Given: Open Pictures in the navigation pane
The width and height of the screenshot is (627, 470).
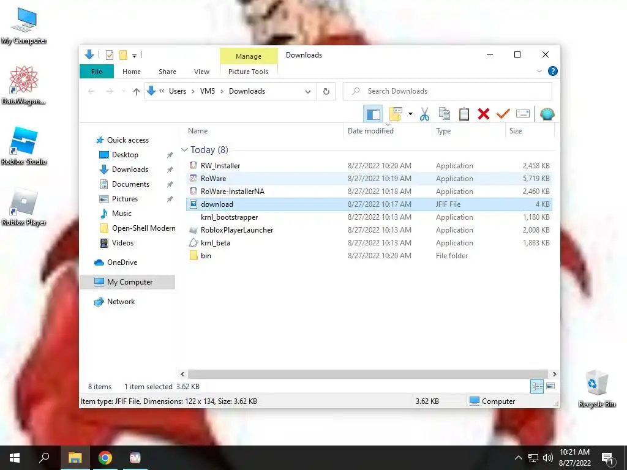Looking at the screenshot, I should point(124,199).
